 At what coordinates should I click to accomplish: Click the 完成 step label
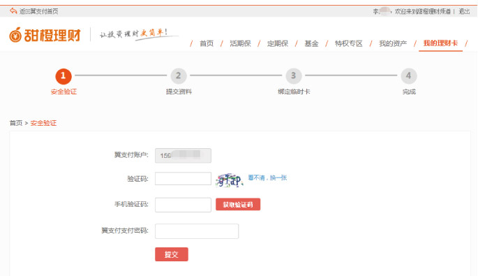coord(409,92)
